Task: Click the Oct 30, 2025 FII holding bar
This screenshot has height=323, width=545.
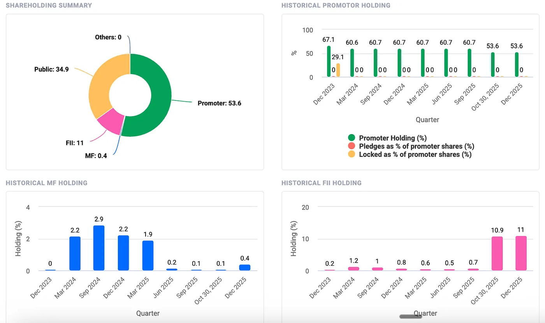Action: pos(497,253)
